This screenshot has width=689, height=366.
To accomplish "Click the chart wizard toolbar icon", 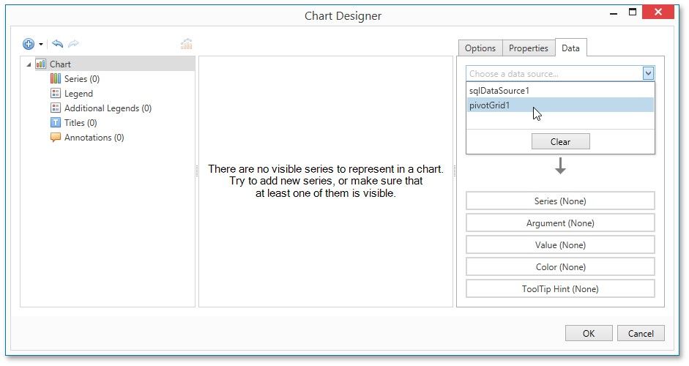I will click(187, 45).
